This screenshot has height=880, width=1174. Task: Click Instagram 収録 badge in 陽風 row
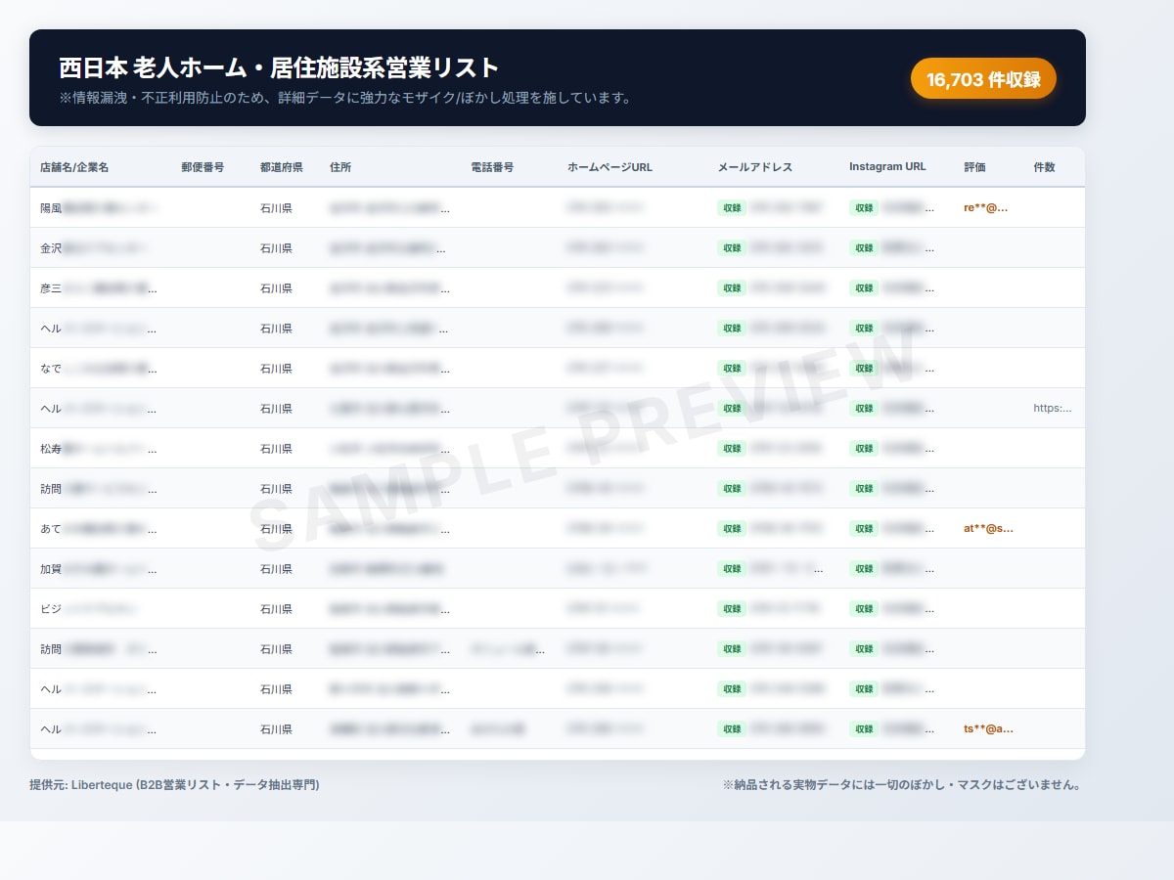click(864, 208)
